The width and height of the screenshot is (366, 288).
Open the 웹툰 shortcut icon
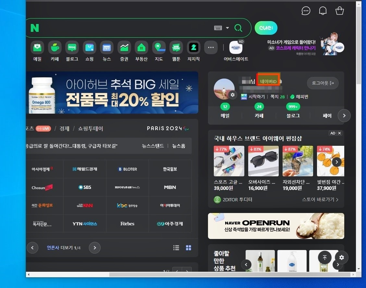176,47
